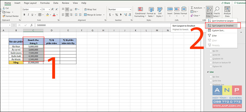Apply middle vertical alignment

[x=67, y=9]
